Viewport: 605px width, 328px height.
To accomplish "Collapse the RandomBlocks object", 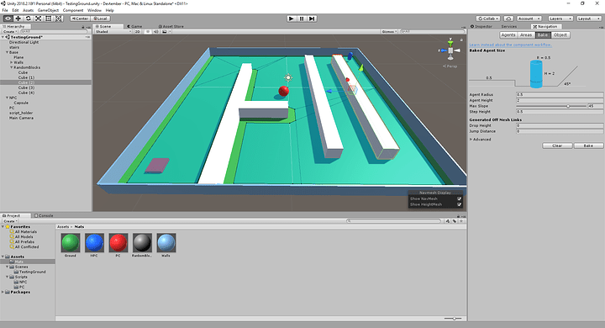I will click(12, 67).
